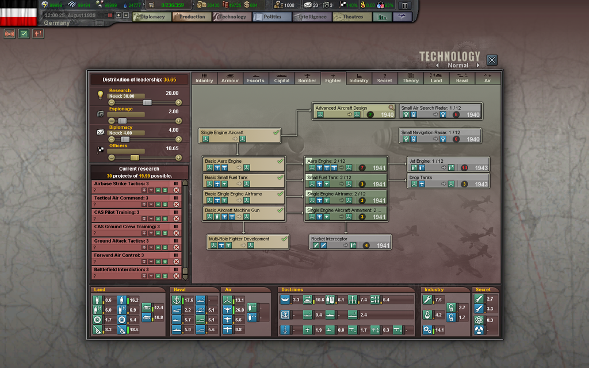The width and height of the screenshot is (589, 368).
Task: Click the Industry gears icon showing 14.1
Action: point(427,329)
